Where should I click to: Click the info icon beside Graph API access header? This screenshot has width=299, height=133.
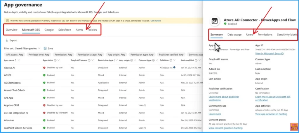(x=89, y=60)
